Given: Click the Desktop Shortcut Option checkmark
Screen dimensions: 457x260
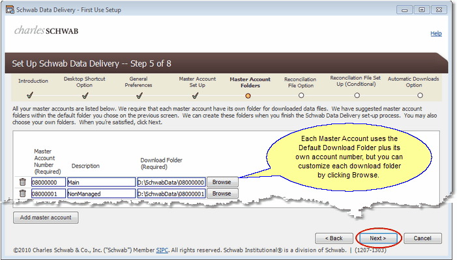Looking at the screenshot, I should [x=85, y=95].
